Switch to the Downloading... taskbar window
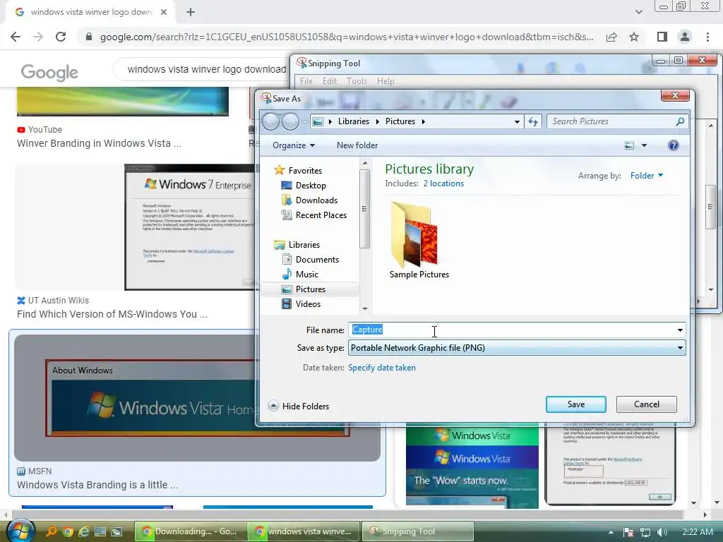 [190, 531]
